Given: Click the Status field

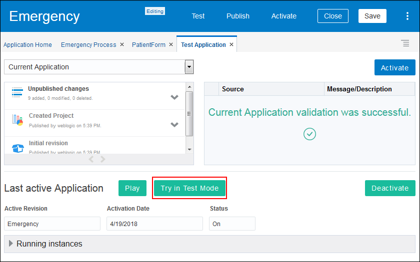Looking at the screenshot, I should [x=232, y=224].
